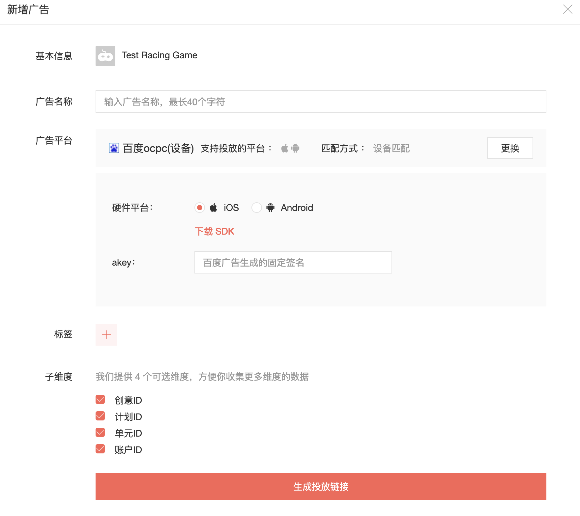The width and height of the screenshot is (580, 516).
Task: Add a new tag with plus icon
Action: coord(106,335)
